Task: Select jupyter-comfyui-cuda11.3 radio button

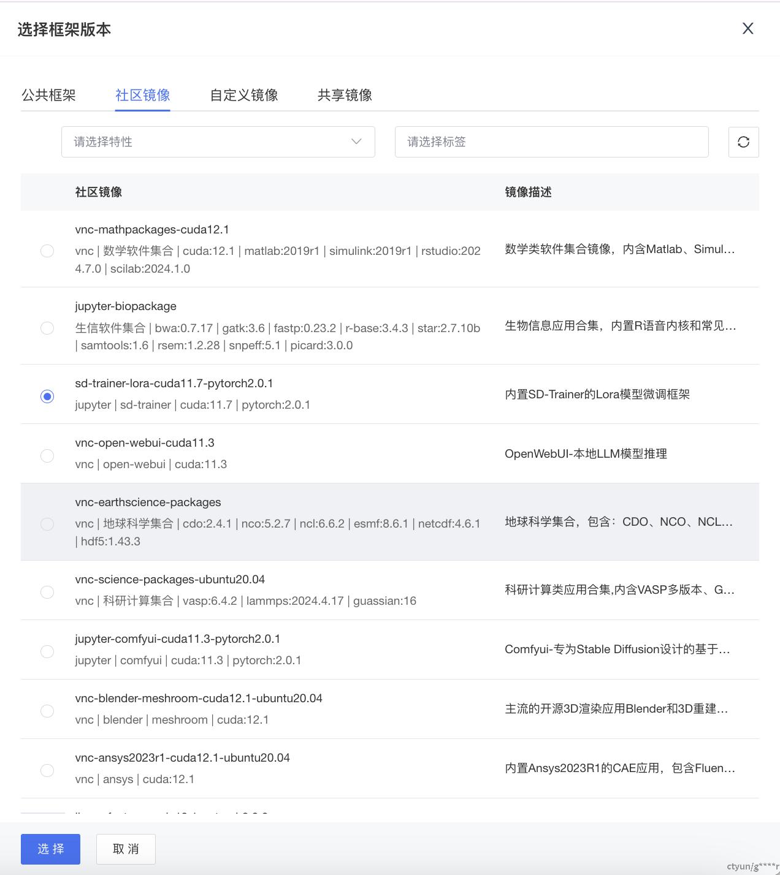Action: [47, 651]
